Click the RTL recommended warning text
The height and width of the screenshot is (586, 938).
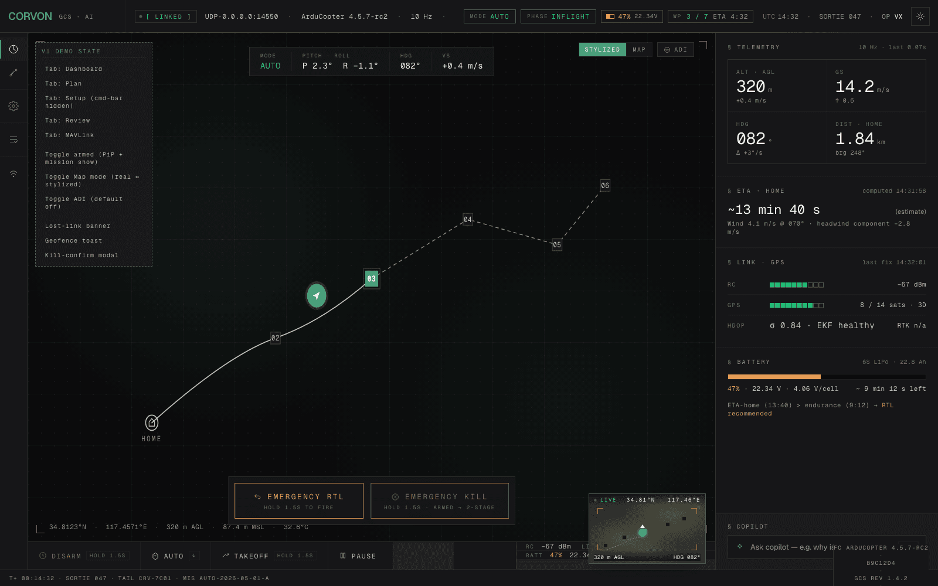pyautogui.click(x=811, y=409)
